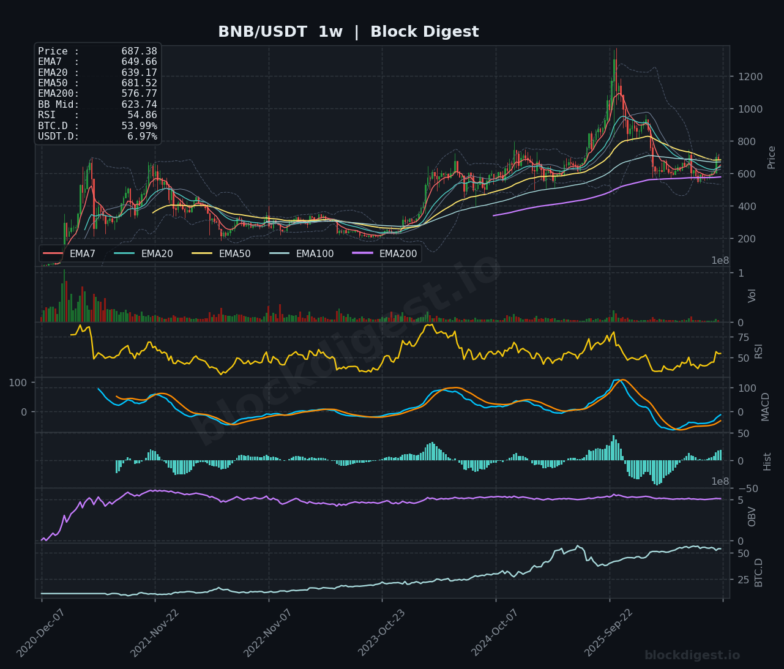
Task: Click the Price axis label
Action: [x=771, y=157]
